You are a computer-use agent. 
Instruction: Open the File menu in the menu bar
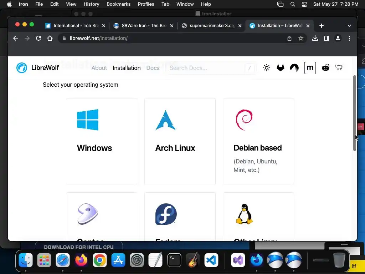pos(39,4)
